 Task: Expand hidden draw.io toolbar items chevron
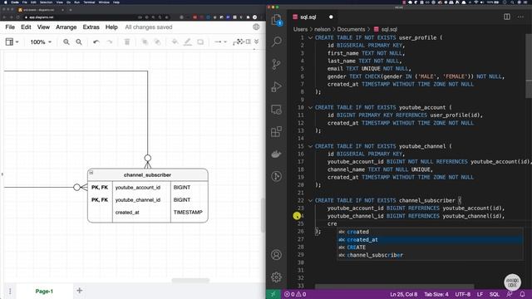[x=257, y=42]
